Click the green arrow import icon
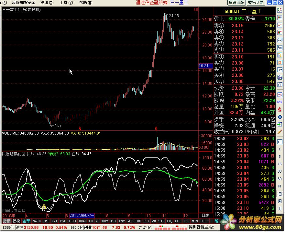The width and height of the screenshot is (285, 232). pyautogui.click(x=280, y=124)
